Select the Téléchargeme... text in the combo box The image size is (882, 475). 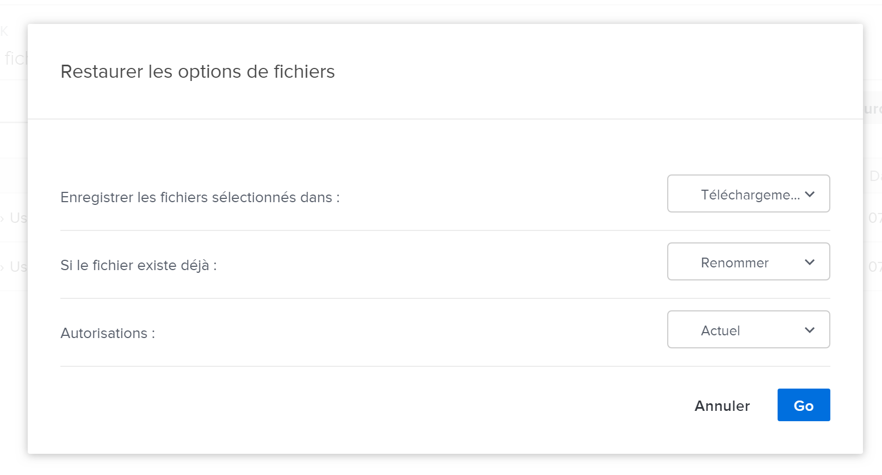pos(750,195)
